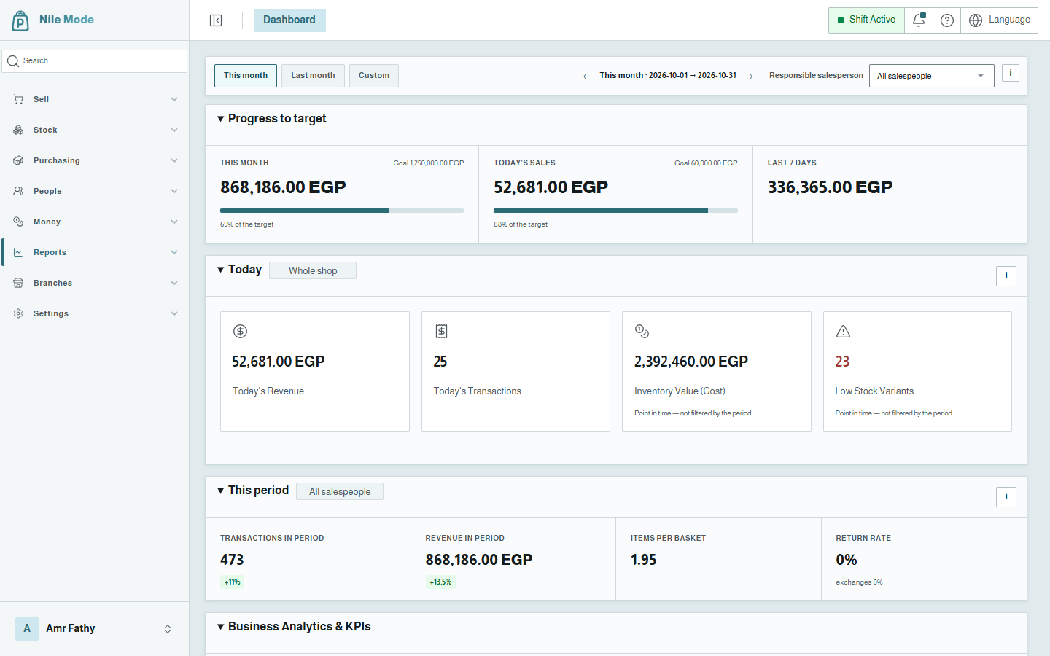Click the Settings gear icon in sidebar
This screenshot has height=656, width=1050.
(x=18, y=313)
